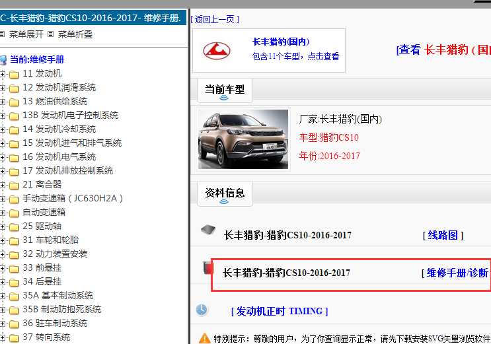Click 包含11个车型，点击查看 link
Screen dimensions: 491x344
(x=295, y=56)
